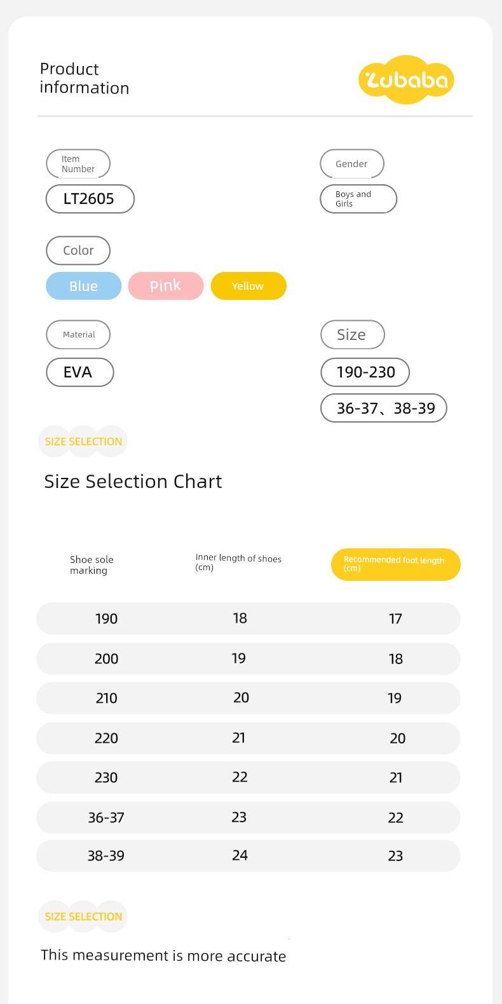This screenshot has width=502, height=1004.
Task: Select the Blue color swatch
Action: [x=83, y=286]
